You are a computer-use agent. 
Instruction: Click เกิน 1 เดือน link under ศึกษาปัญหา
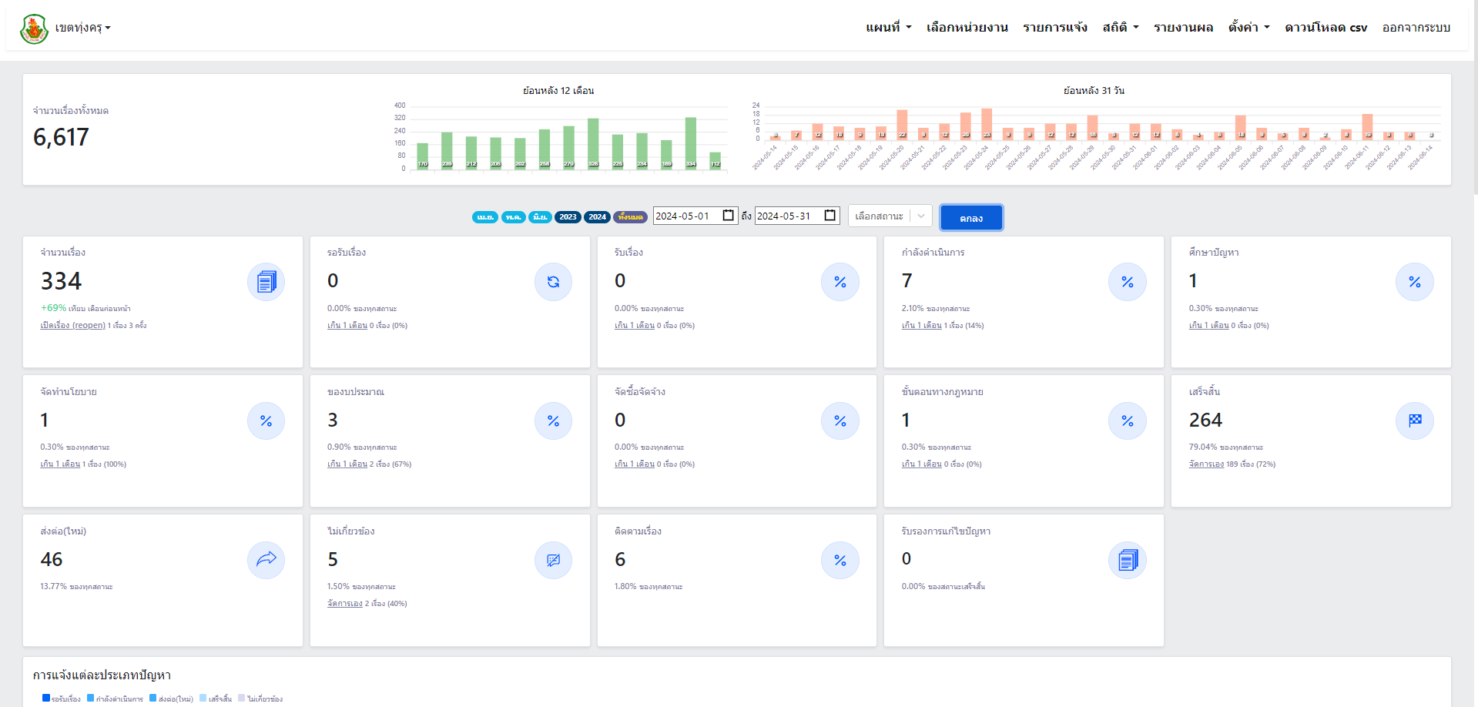(1208, 326)
